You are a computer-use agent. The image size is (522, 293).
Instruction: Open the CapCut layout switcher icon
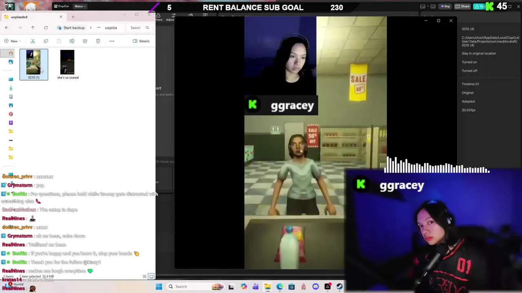click(422, 7)
